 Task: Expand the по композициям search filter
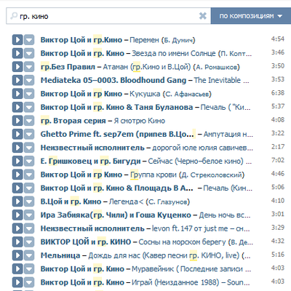click(251, 16)
